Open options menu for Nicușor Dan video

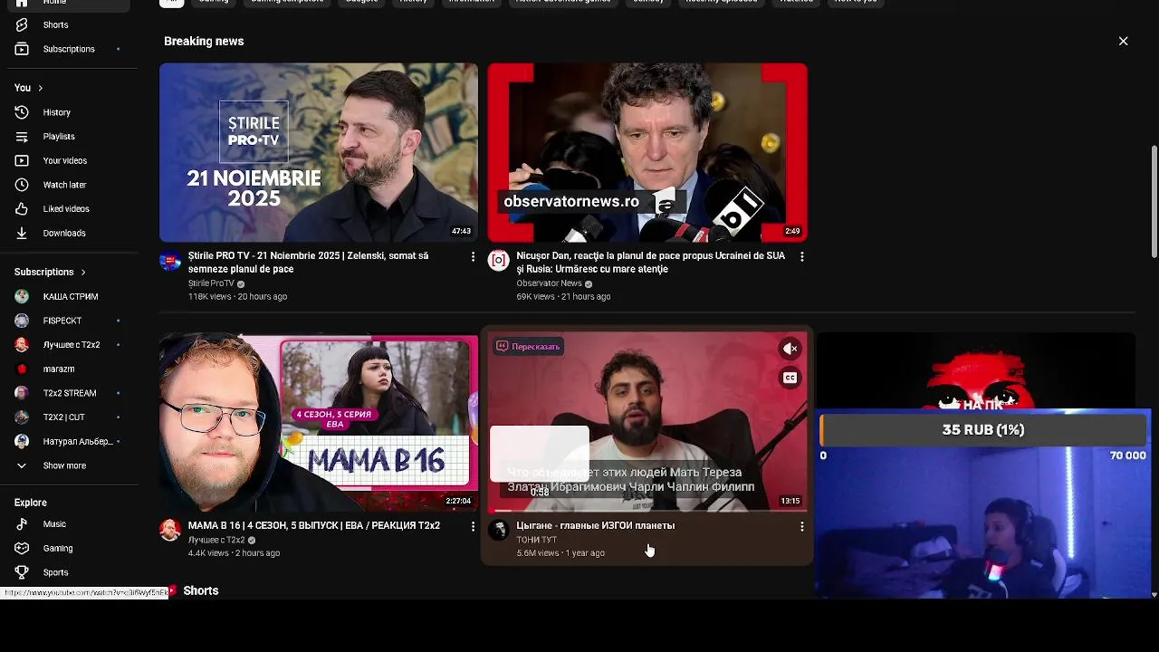point(801,257)
